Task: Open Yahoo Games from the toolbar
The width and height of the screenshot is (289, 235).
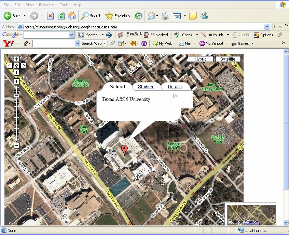Action: [x=240, y=43]
